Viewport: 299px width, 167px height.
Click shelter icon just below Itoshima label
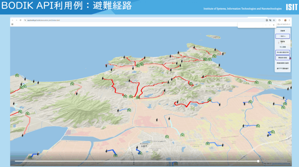(140, 153)
